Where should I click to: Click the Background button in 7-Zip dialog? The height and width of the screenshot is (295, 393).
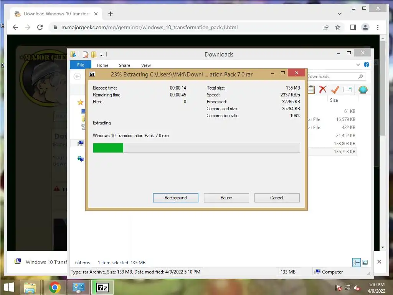tap(175, 198)
